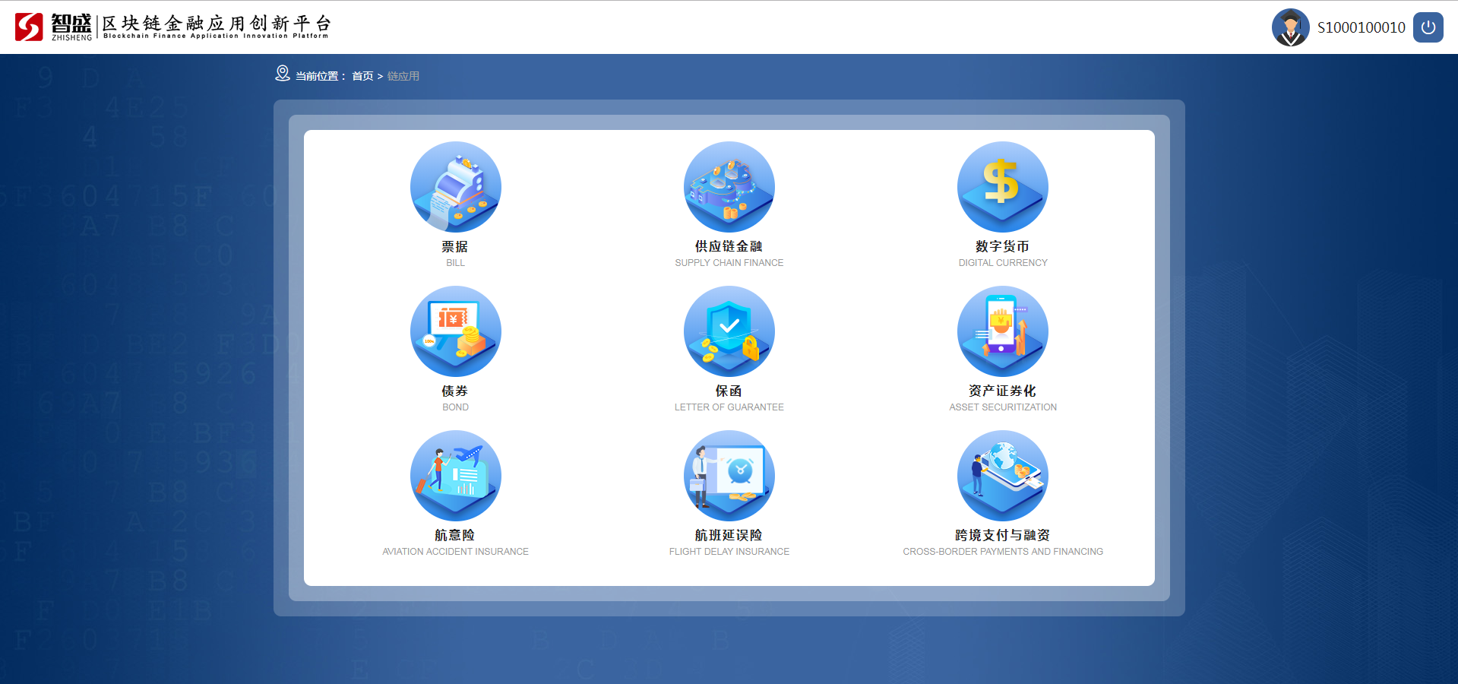Click the 数字货币 text label
This screenshot has height=684, width=1458.
pos(1002,246)
